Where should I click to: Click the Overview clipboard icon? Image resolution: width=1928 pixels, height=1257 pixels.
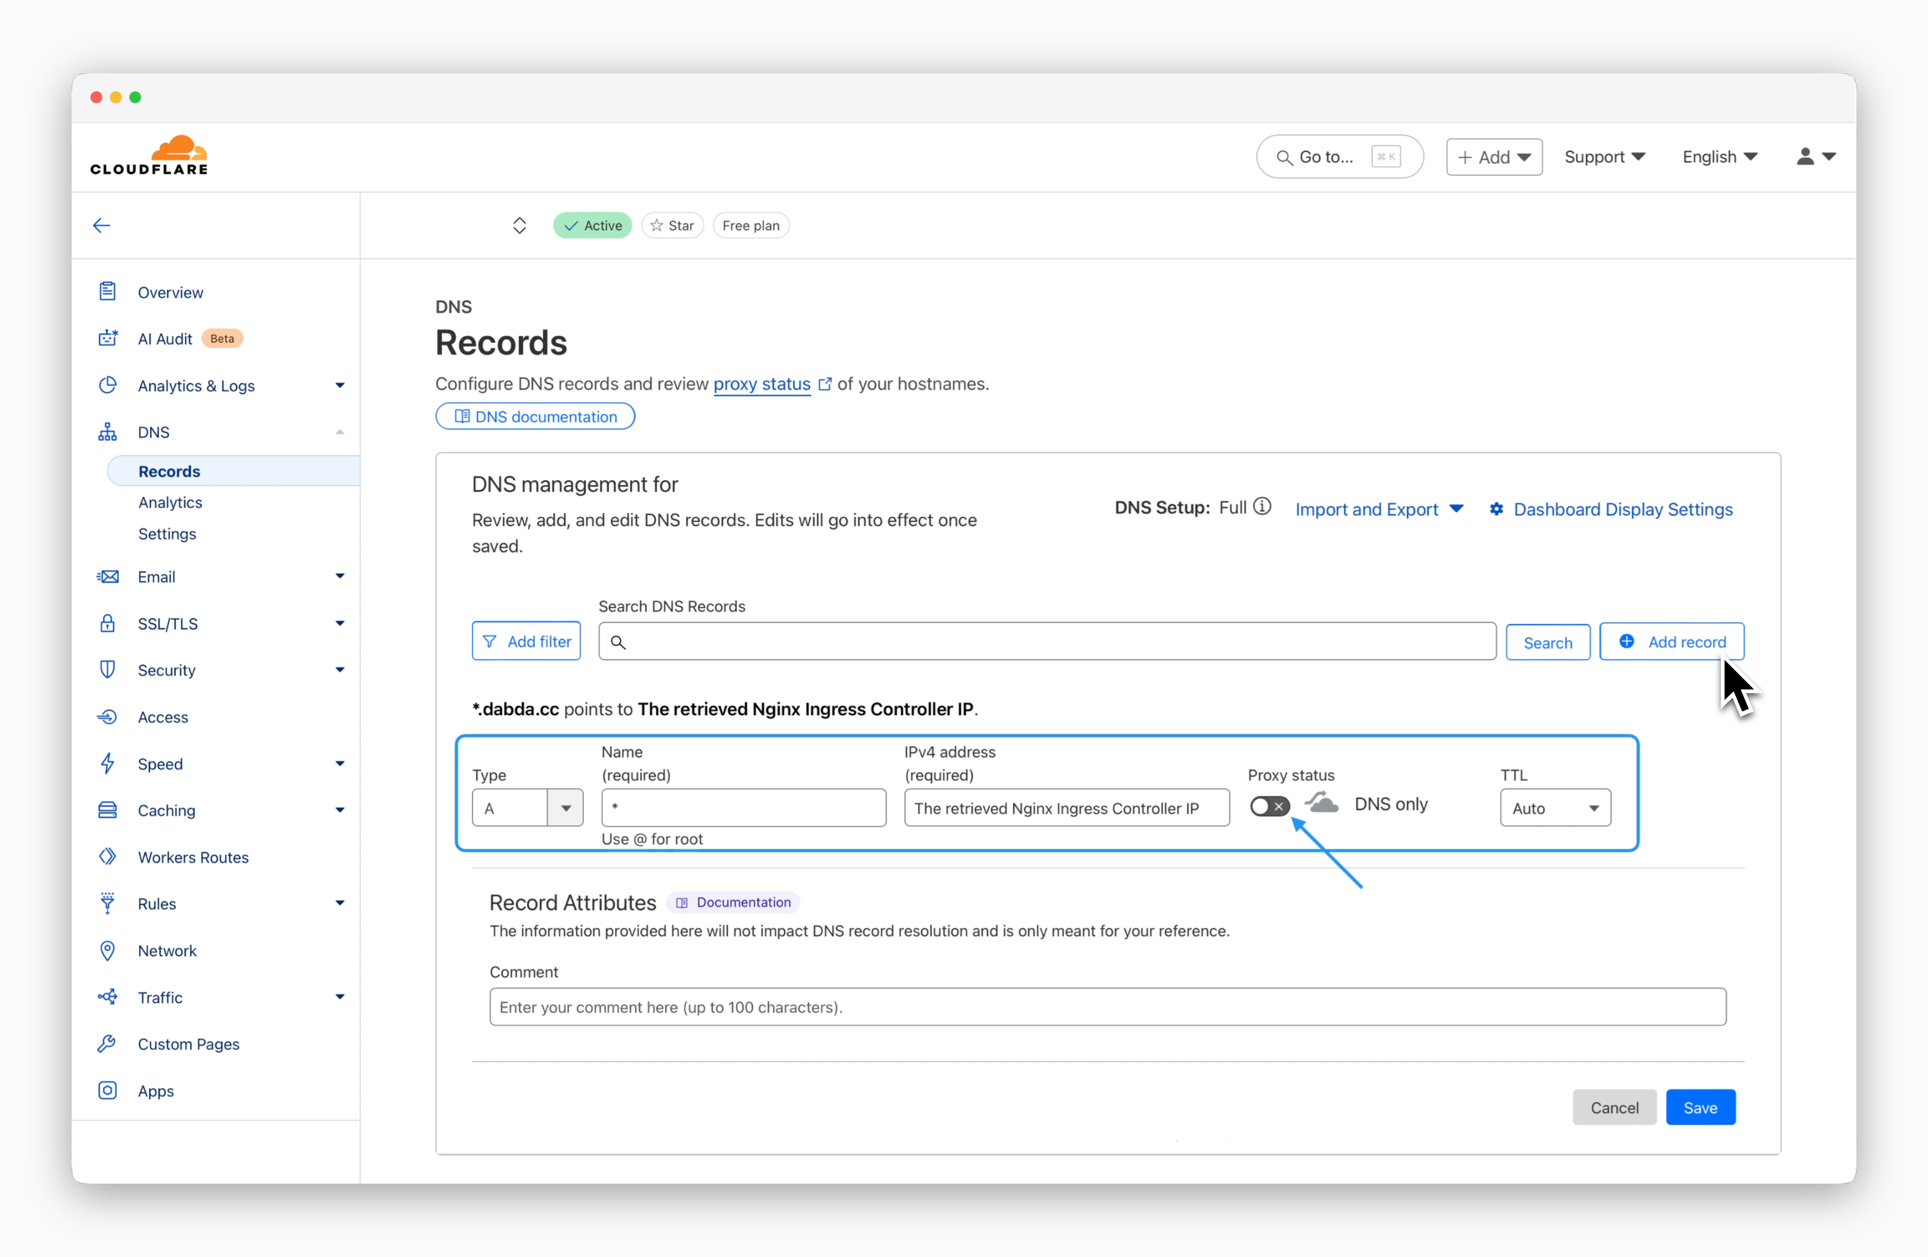pos(108,292)
